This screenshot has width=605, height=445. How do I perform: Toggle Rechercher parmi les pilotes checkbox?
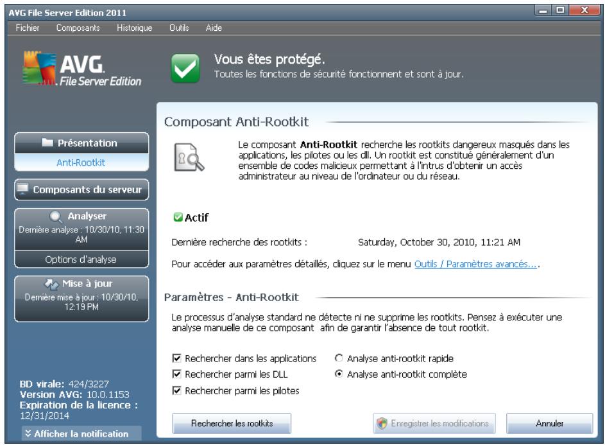[176, 390]
